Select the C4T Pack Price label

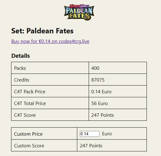[30, 92]
